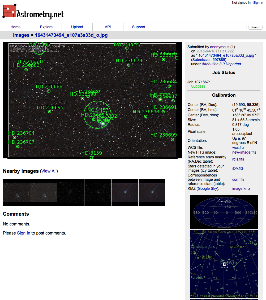The image size is (266, 300).
Task: Open the Home menu item
Action: pyautogui.click(x=15, y=27)
